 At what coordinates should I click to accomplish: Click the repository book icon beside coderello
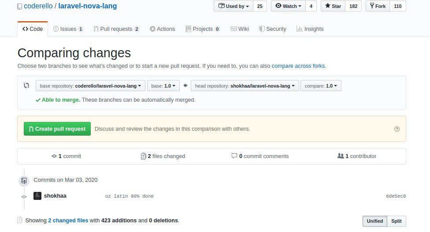19,6
